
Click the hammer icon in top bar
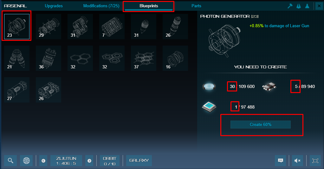[290, 6]
